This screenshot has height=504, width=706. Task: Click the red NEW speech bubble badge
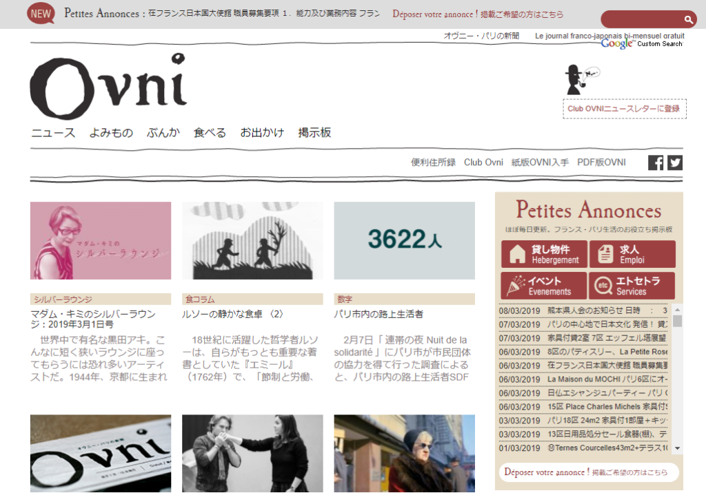pyautogui.click(x=41, y=14)
